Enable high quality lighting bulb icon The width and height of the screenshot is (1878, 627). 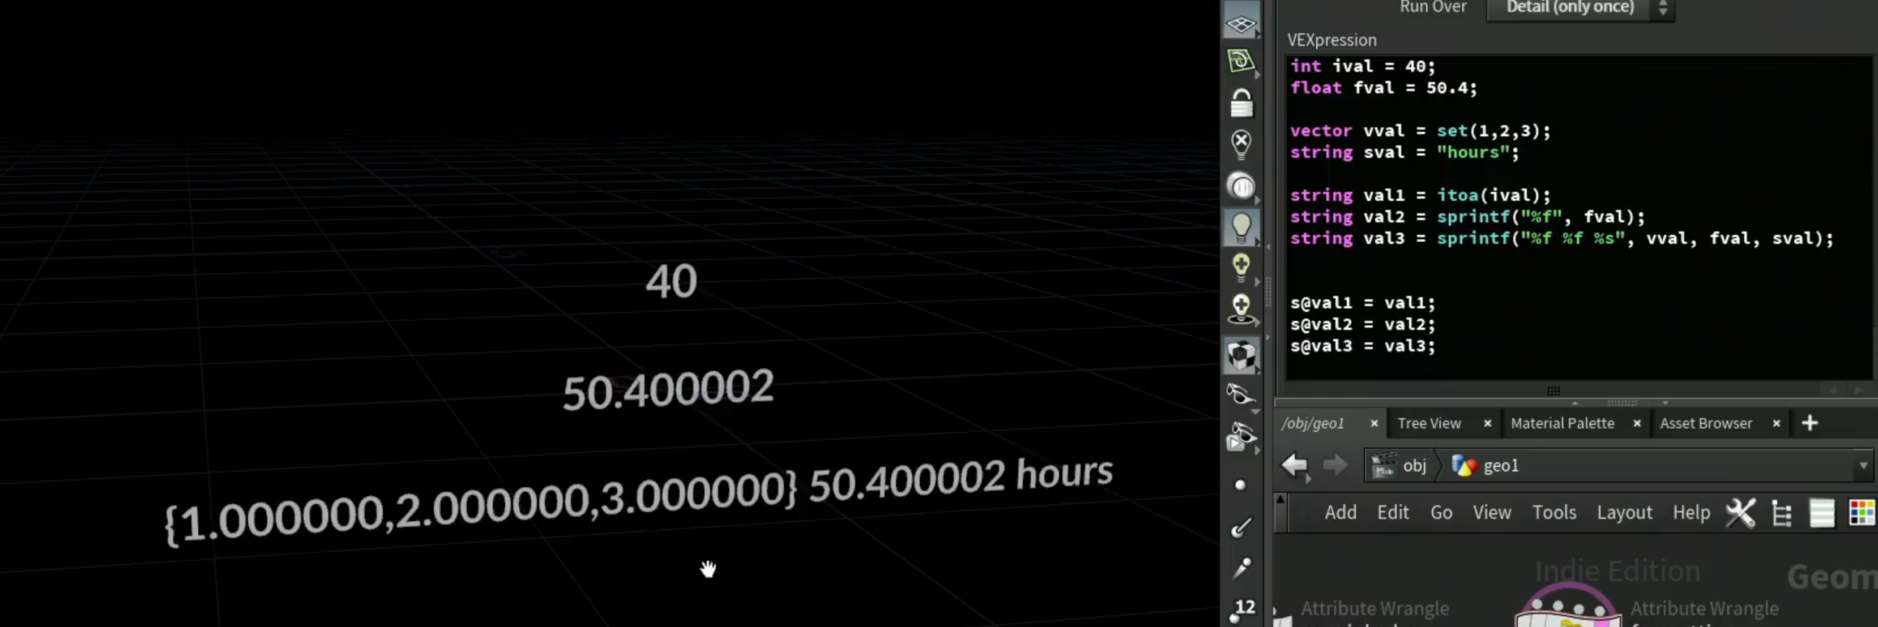[1241, 268]
